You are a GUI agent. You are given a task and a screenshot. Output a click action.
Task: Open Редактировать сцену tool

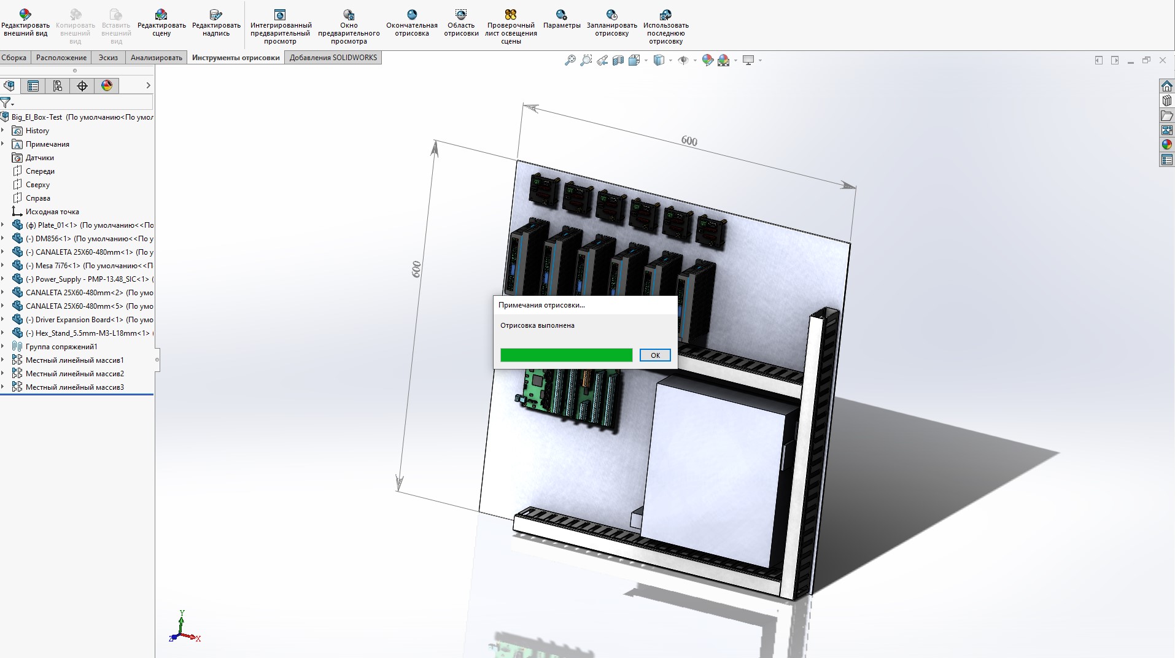pos(161,23)
